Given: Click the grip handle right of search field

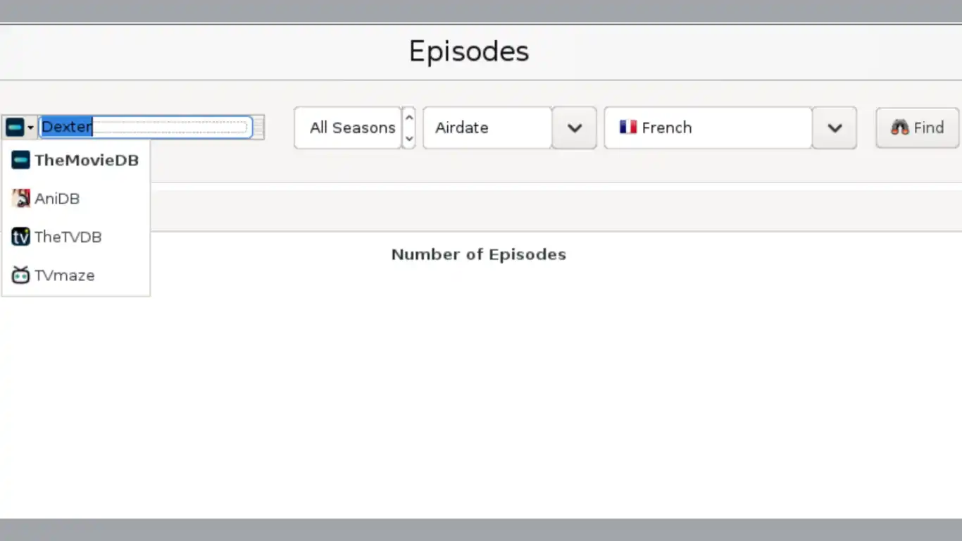Looking at the screenshot, I should click(258, 128).
